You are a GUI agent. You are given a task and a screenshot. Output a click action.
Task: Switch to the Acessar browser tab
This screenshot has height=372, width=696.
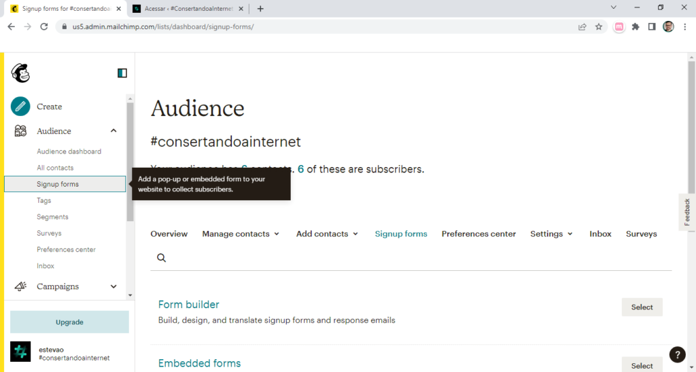pos(188,8)
